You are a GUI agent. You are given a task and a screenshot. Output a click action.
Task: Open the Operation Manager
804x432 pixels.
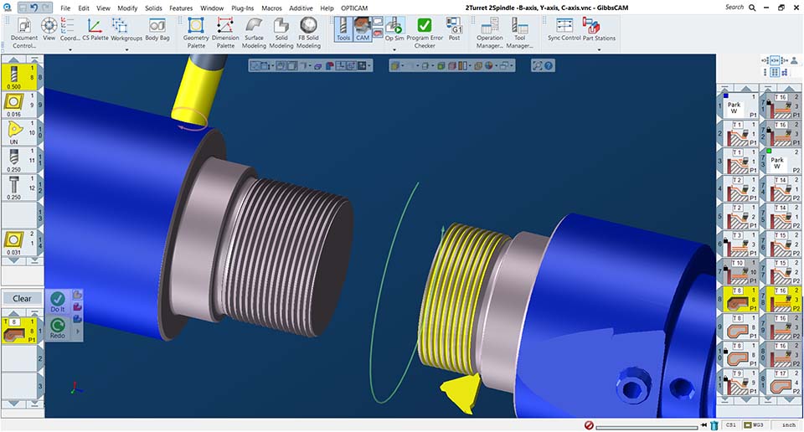(x=489, y=33)
